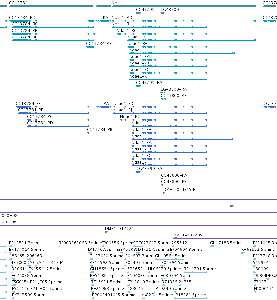Select the DME1-012C21 clone label
Viewport: 277px width, 300px height.
(119, 228)
